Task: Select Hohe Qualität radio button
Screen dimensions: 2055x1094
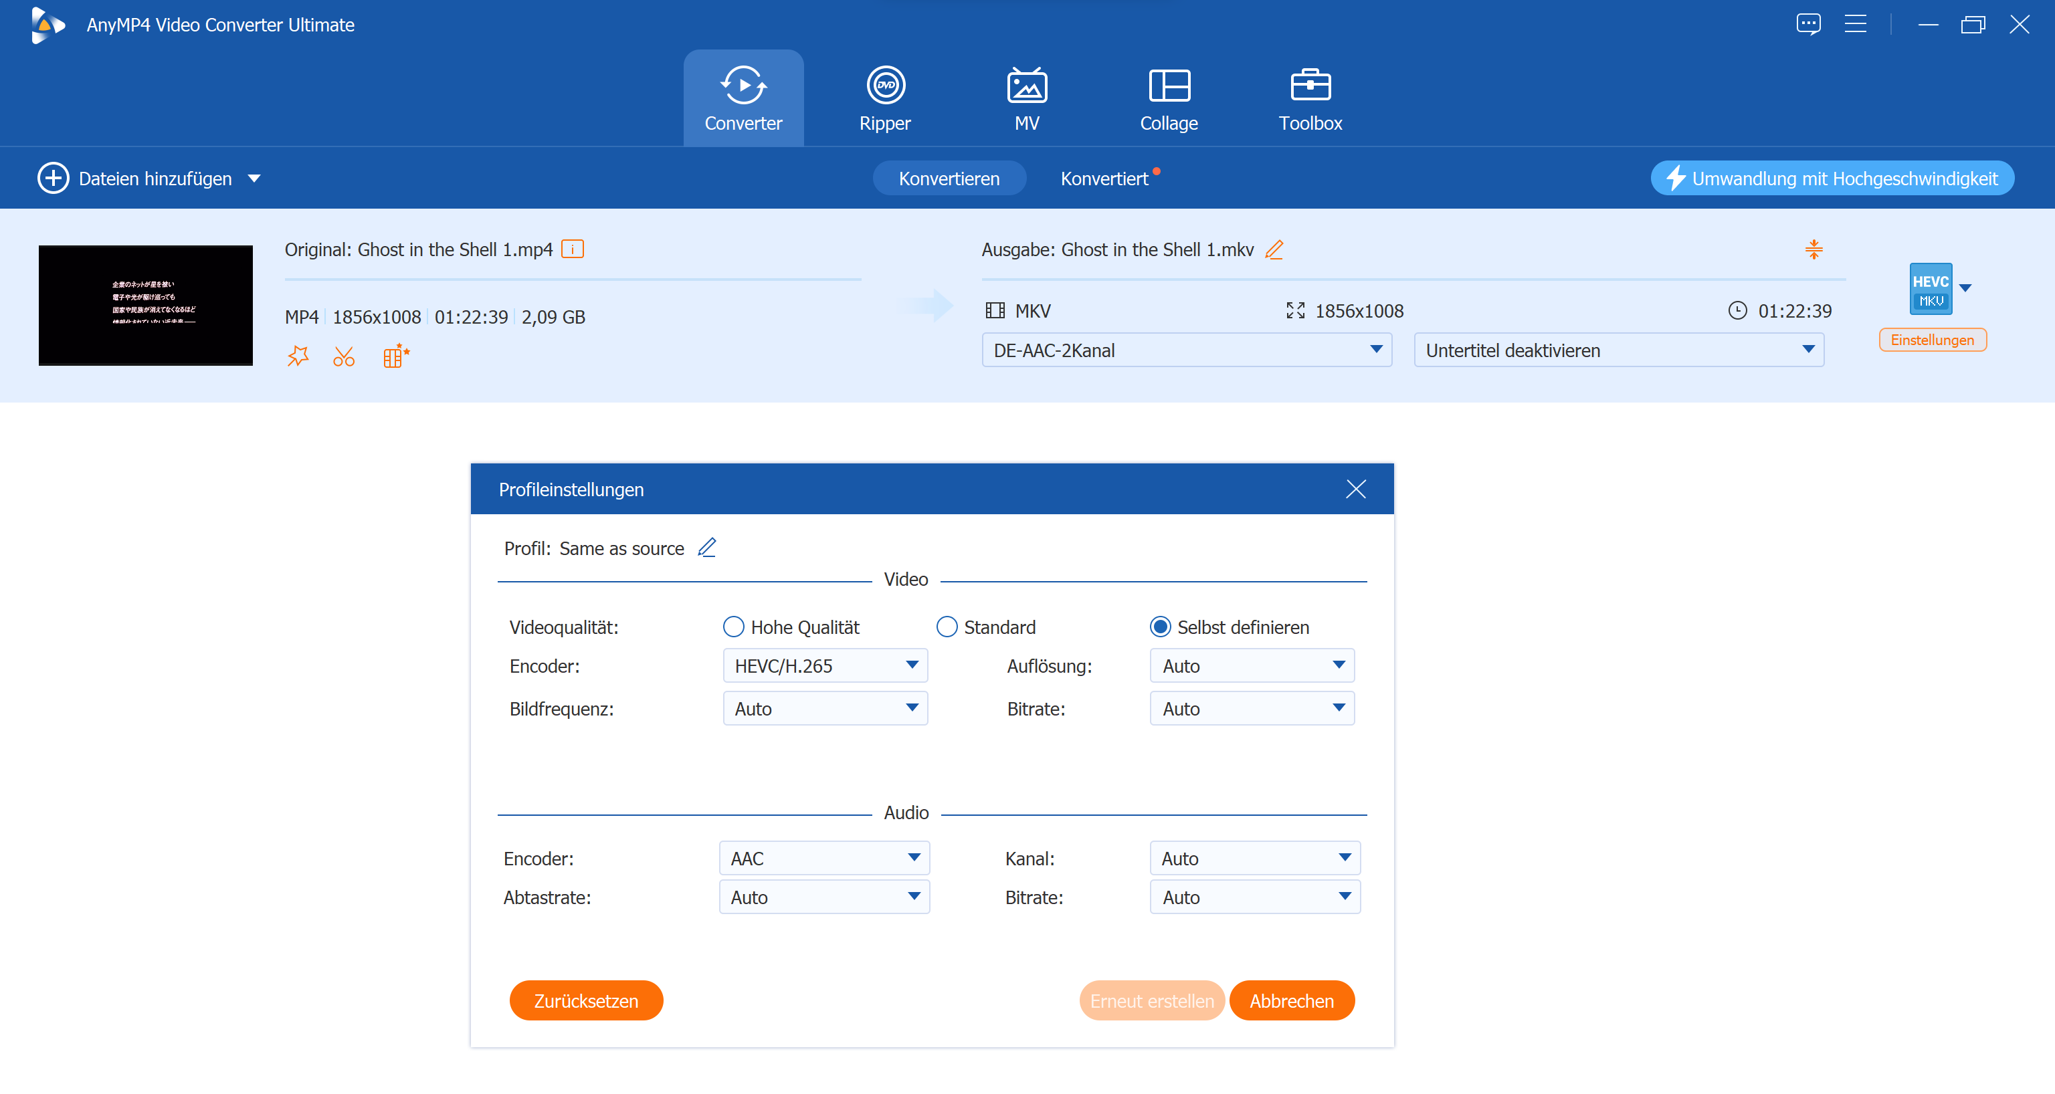Action: [733, 627]
